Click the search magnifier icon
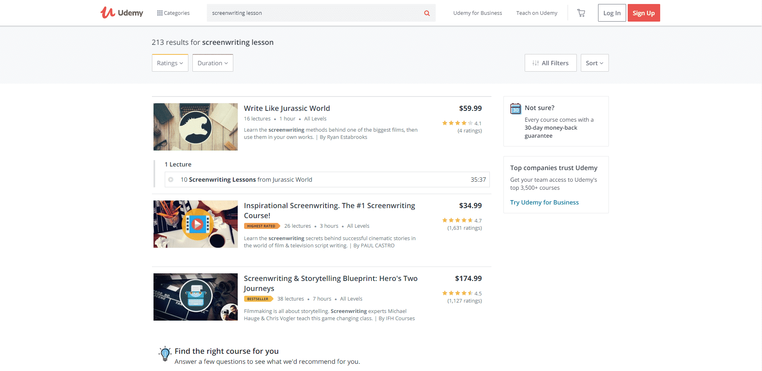Image resolution: width=762 pixels, height=371 pixels. pyautogui.click(x=427, y=13)
